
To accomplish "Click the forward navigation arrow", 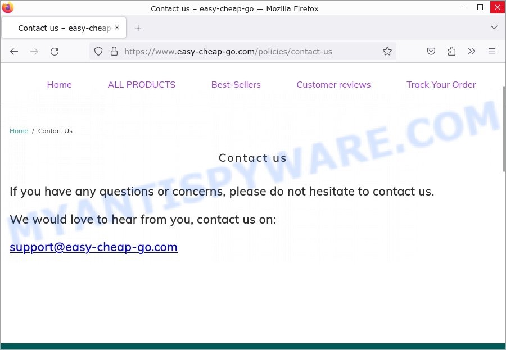I will click(34, 51).
